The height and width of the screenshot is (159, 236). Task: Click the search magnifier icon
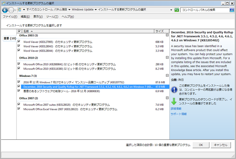pos(232,10)
